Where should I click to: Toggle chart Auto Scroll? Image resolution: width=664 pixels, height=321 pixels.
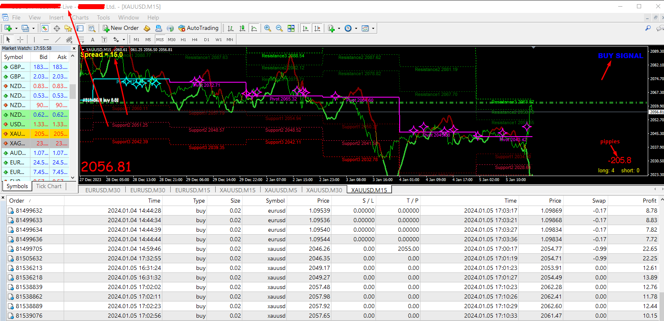click(x=306, y=28)
